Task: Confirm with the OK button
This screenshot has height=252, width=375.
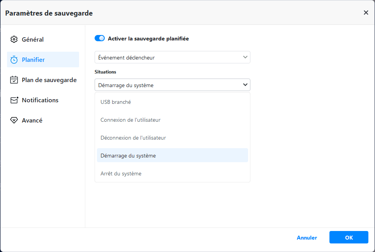Action: coord(349,237)
